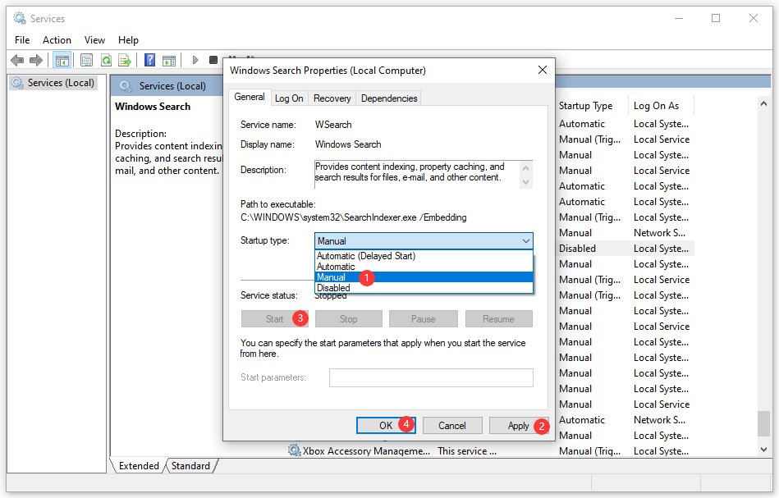This screenshot has height=498, width=779.
Task: Click the Back navigation arrow
Action: click(x=17, y=59)
